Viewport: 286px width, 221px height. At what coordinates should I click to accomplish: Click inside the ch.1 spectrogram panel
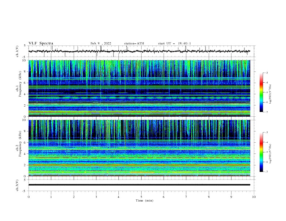pyautogui.click(x=139, y=88)
